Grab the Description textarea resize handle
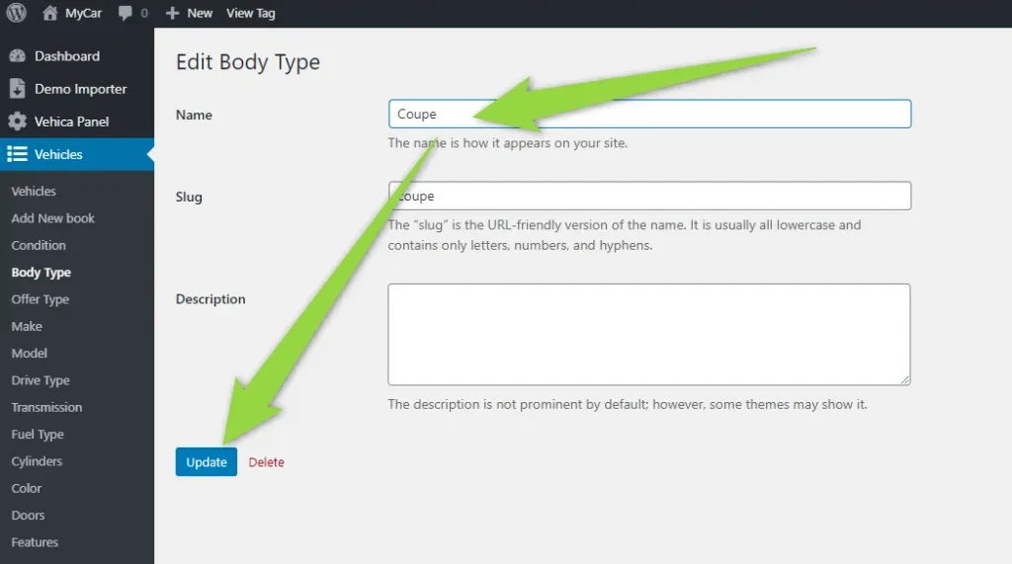Screen dimensions: 1012x564 pyautogui.click(x=905, y=380)
